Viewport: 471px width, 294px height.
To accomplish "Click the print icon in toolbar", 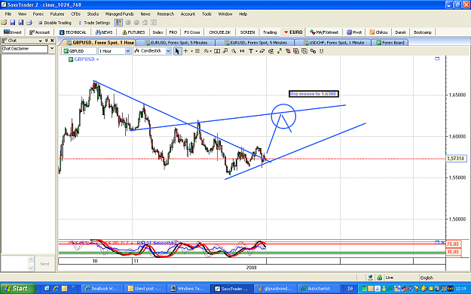I will click(29, 23).
